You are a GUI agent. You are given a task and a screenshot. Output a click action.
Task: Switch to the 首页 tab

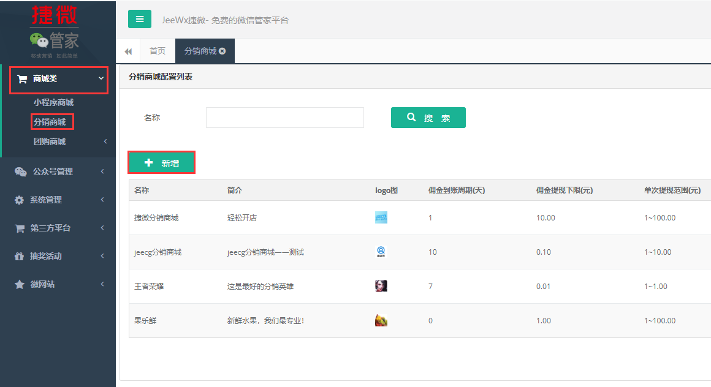tap(158, 51)
